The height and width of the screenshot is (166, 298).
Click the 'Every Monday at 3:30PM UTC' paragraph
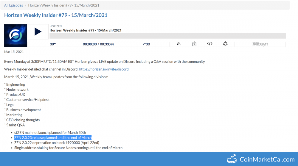click(105, 62)
